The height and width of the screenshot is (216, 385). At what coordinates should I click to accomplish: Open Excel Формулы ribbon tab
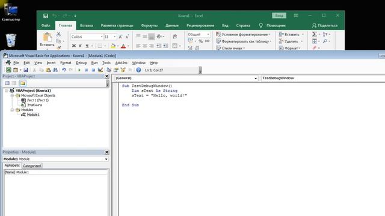click(x=149, y=25)
